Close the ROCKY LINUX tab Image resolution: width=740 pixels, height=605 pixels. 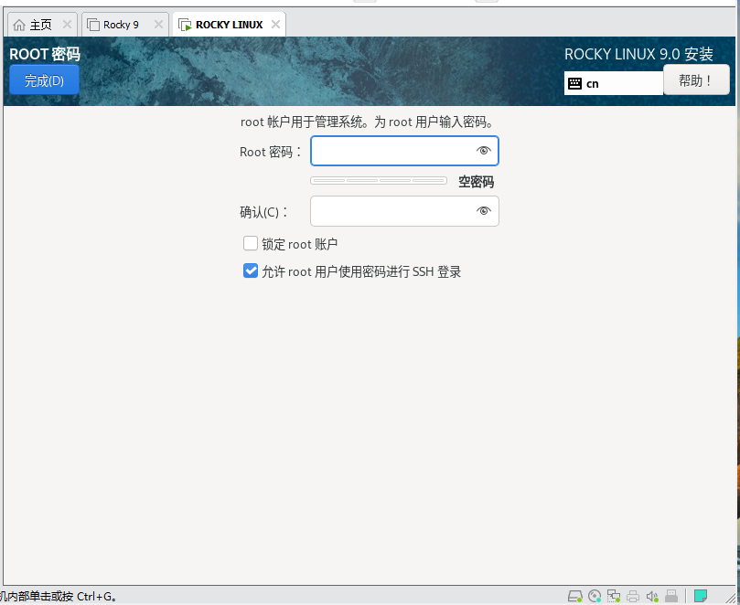pyautogui.click(x=275, y=25)
